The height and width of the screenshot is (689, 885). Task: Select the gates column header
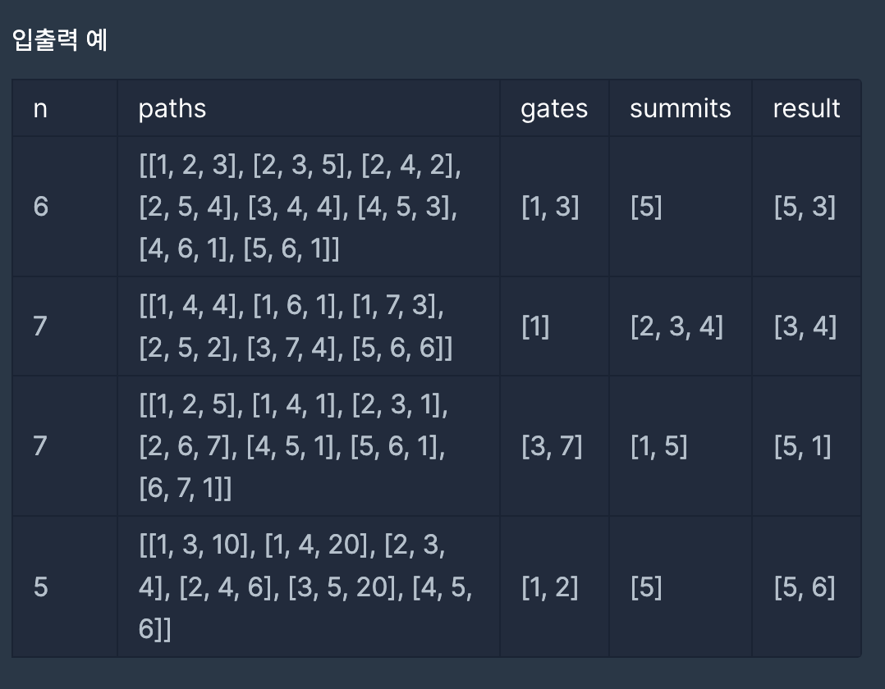554,108
